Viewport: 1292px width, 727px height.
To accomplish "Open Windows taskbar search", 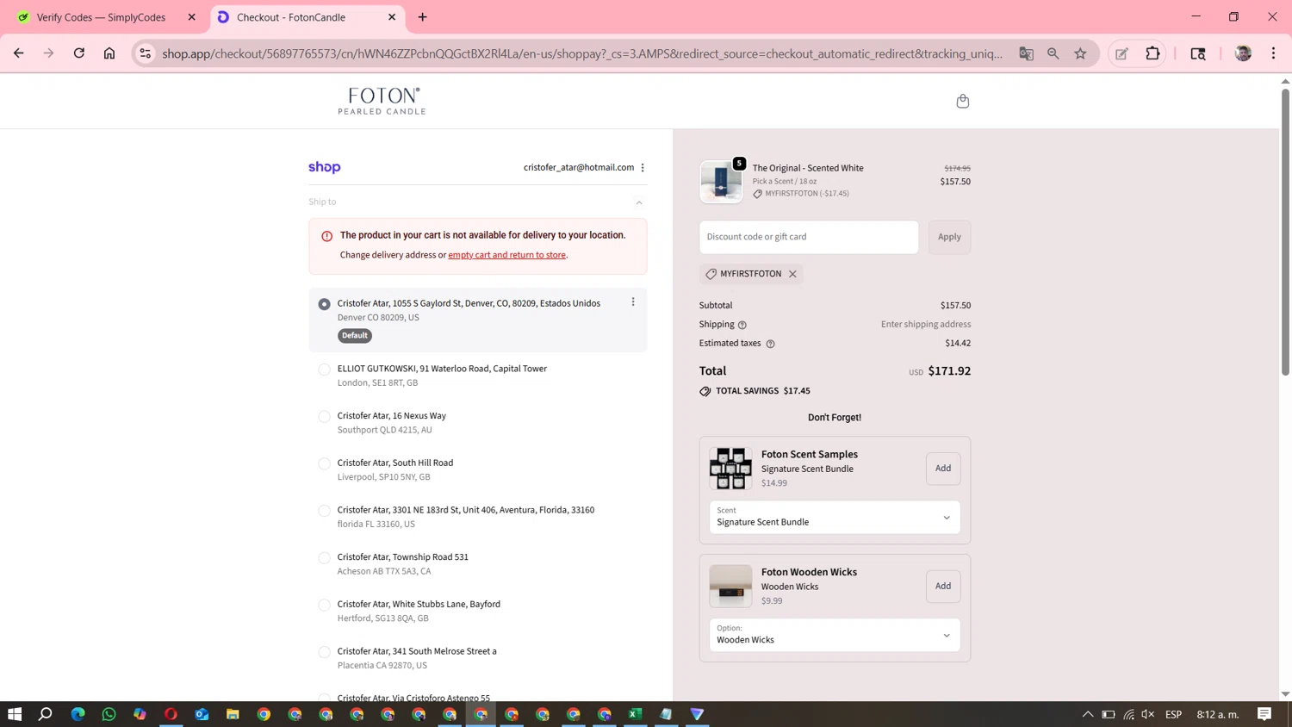I will [x=46, y=714].
